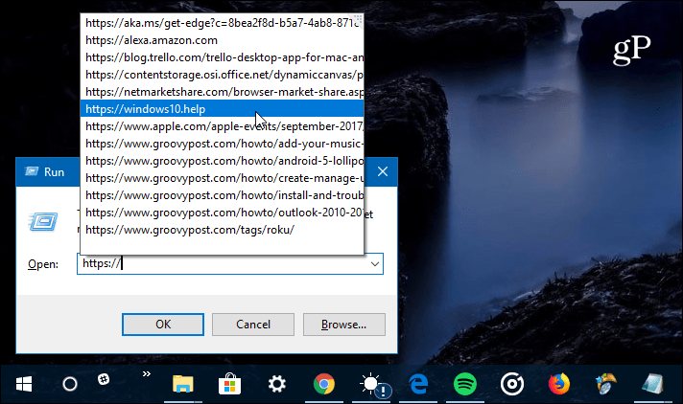Expand the taskbar toolbar overflow chevron
This screenshot has height=404, width=683.
click(147, 374)
